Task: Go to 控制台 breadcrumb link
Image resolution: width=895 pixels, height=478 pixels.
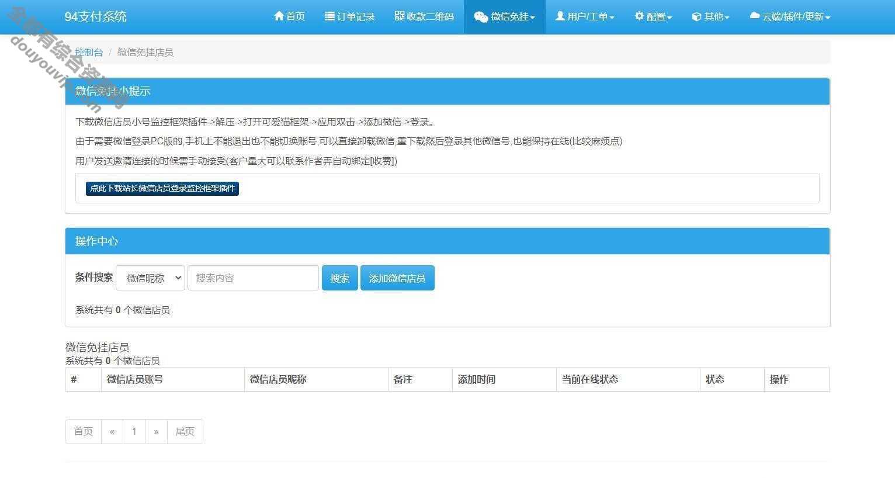Action: pyautogui.click(x=89, y=53)
